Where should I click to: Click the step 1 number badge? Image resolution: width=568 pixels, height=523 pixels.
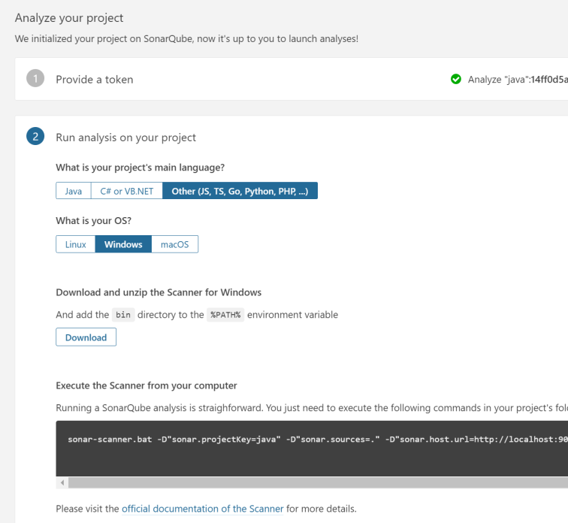pyautogui.click(x=35, y=79)
